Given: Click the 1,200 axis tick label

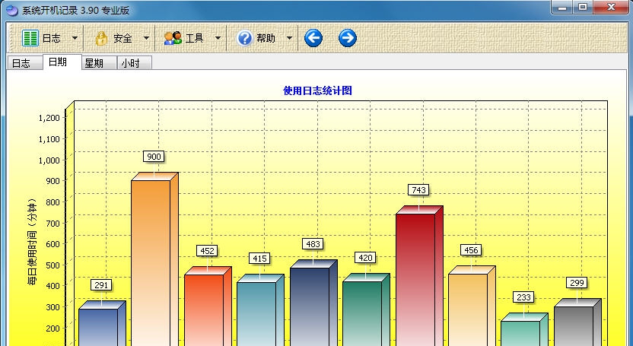Looking at the screenshot, I should 49,118.
